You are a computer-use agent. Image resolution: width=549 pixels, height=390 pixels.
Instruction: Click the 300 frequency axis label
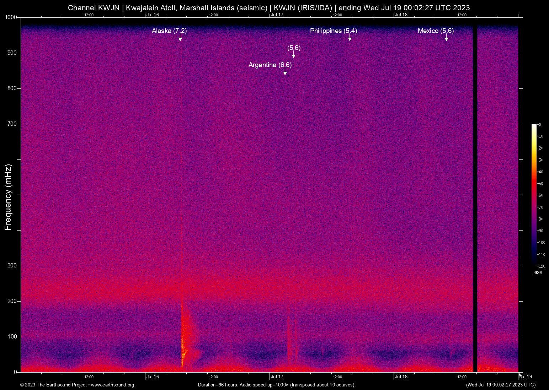point(12,266)
